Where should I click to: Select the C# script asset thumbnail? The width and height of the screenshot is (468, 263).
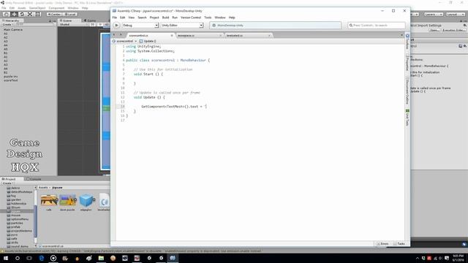coord(104,200)
